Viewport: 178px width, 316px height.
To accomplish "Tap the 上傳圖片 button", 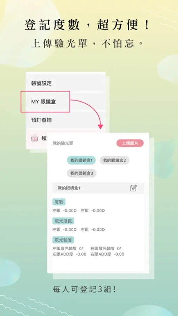I will 130,143.
